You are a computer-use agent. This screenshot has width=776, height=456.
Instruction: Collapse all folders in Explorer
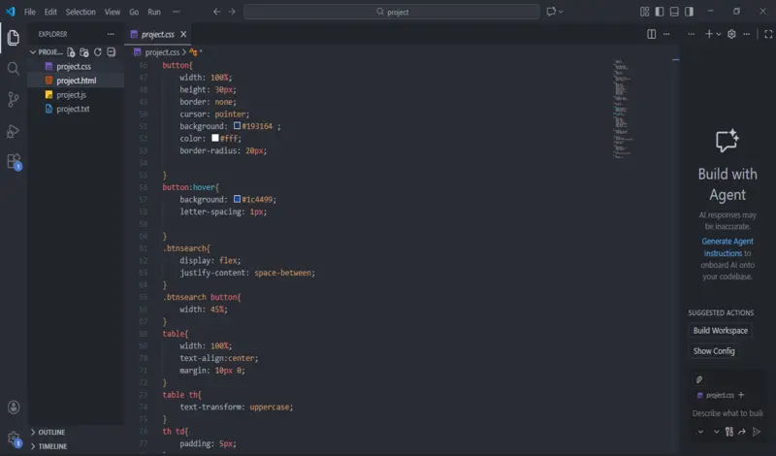click(112, 52)
